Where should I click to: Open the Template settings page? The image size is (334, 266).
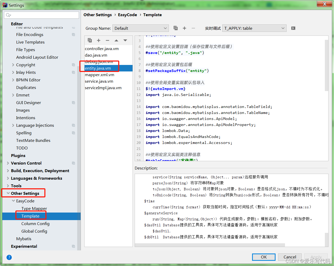pos(30,216)
